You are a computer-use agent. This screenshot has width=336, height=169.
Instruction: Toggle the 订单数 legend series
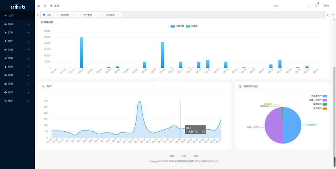pyautogui.click(x=192, y=26)
